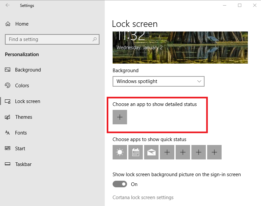The height and width of the screenshot is (206, 261).
Task: Click the calendar quick status icon
Action: (136, 152)
